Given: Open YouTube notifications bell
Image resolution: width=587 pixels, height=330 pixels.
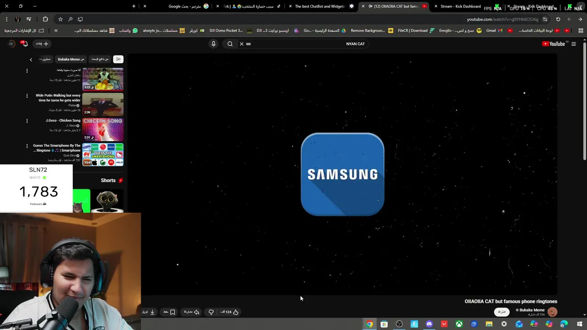Looking at the screenshot, I should (x=25, y=44).
